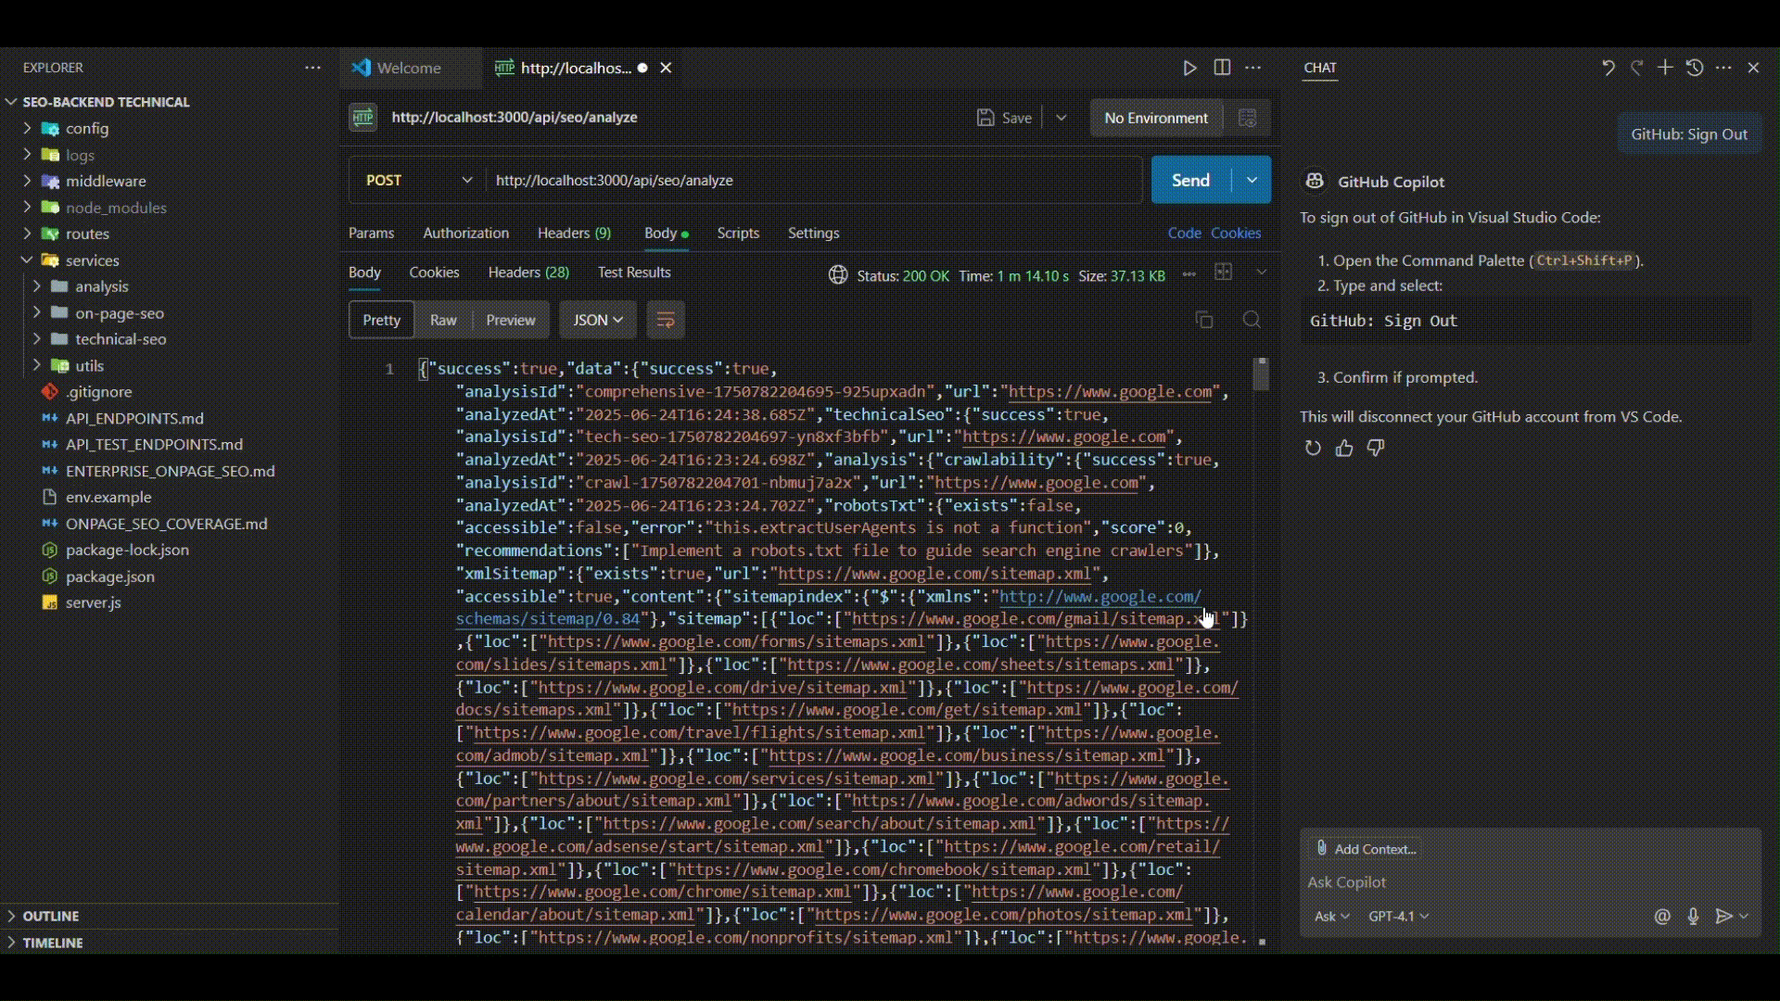Give thumbs up to Copilot answer

pyautogui.click(x=1344, y=449)
